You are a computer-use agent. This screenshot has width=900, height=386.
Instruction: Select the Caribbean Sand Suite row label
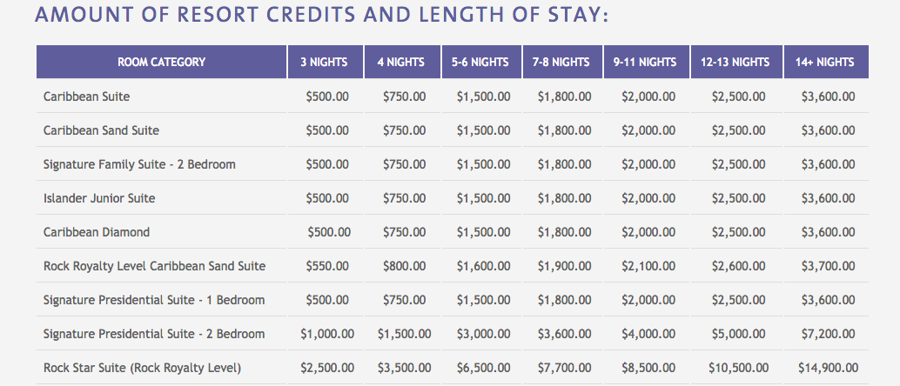point(102,130)
